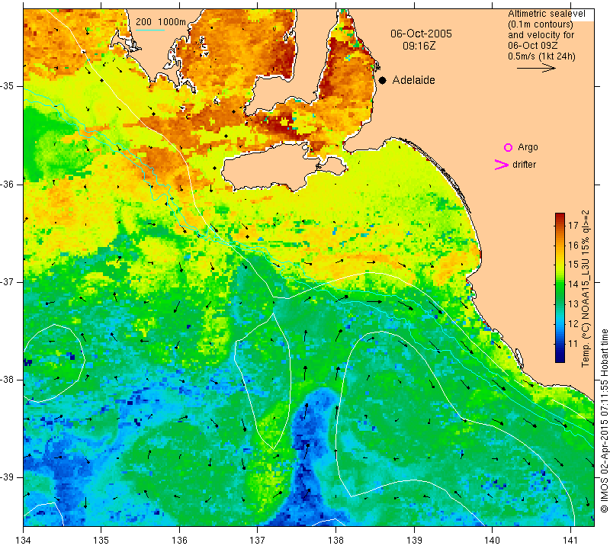
Task: Click the 135 longitude axis label
Action: tap(101, 540)
